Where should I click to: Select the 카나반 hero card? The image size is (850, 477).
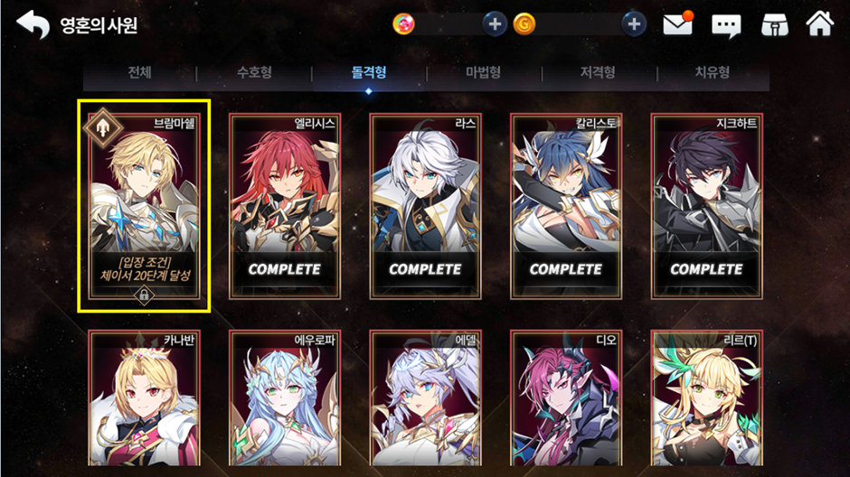coord(144,397)
